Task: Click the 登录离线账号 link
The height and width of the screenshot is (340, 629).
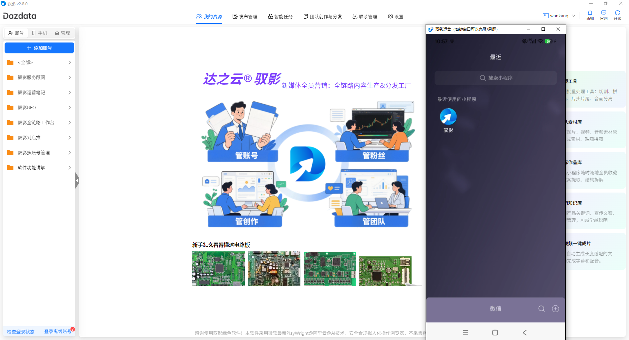Action: 58,331
